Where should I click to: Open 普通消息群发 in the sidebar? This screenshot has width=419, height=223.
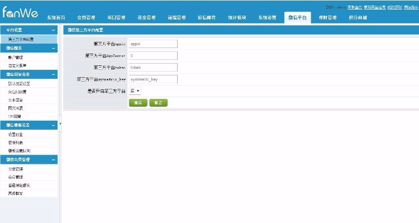click(19, 185)
